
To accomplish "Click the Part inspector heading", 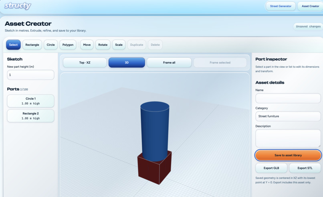I will point(271,59).
